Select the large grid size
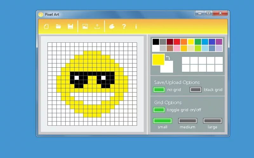Viewport: 254px width, 158px height. pos(212,121)
